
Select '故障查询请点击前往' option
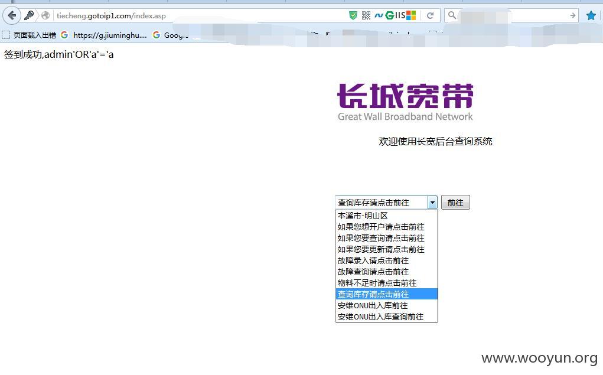click(386, 272)
